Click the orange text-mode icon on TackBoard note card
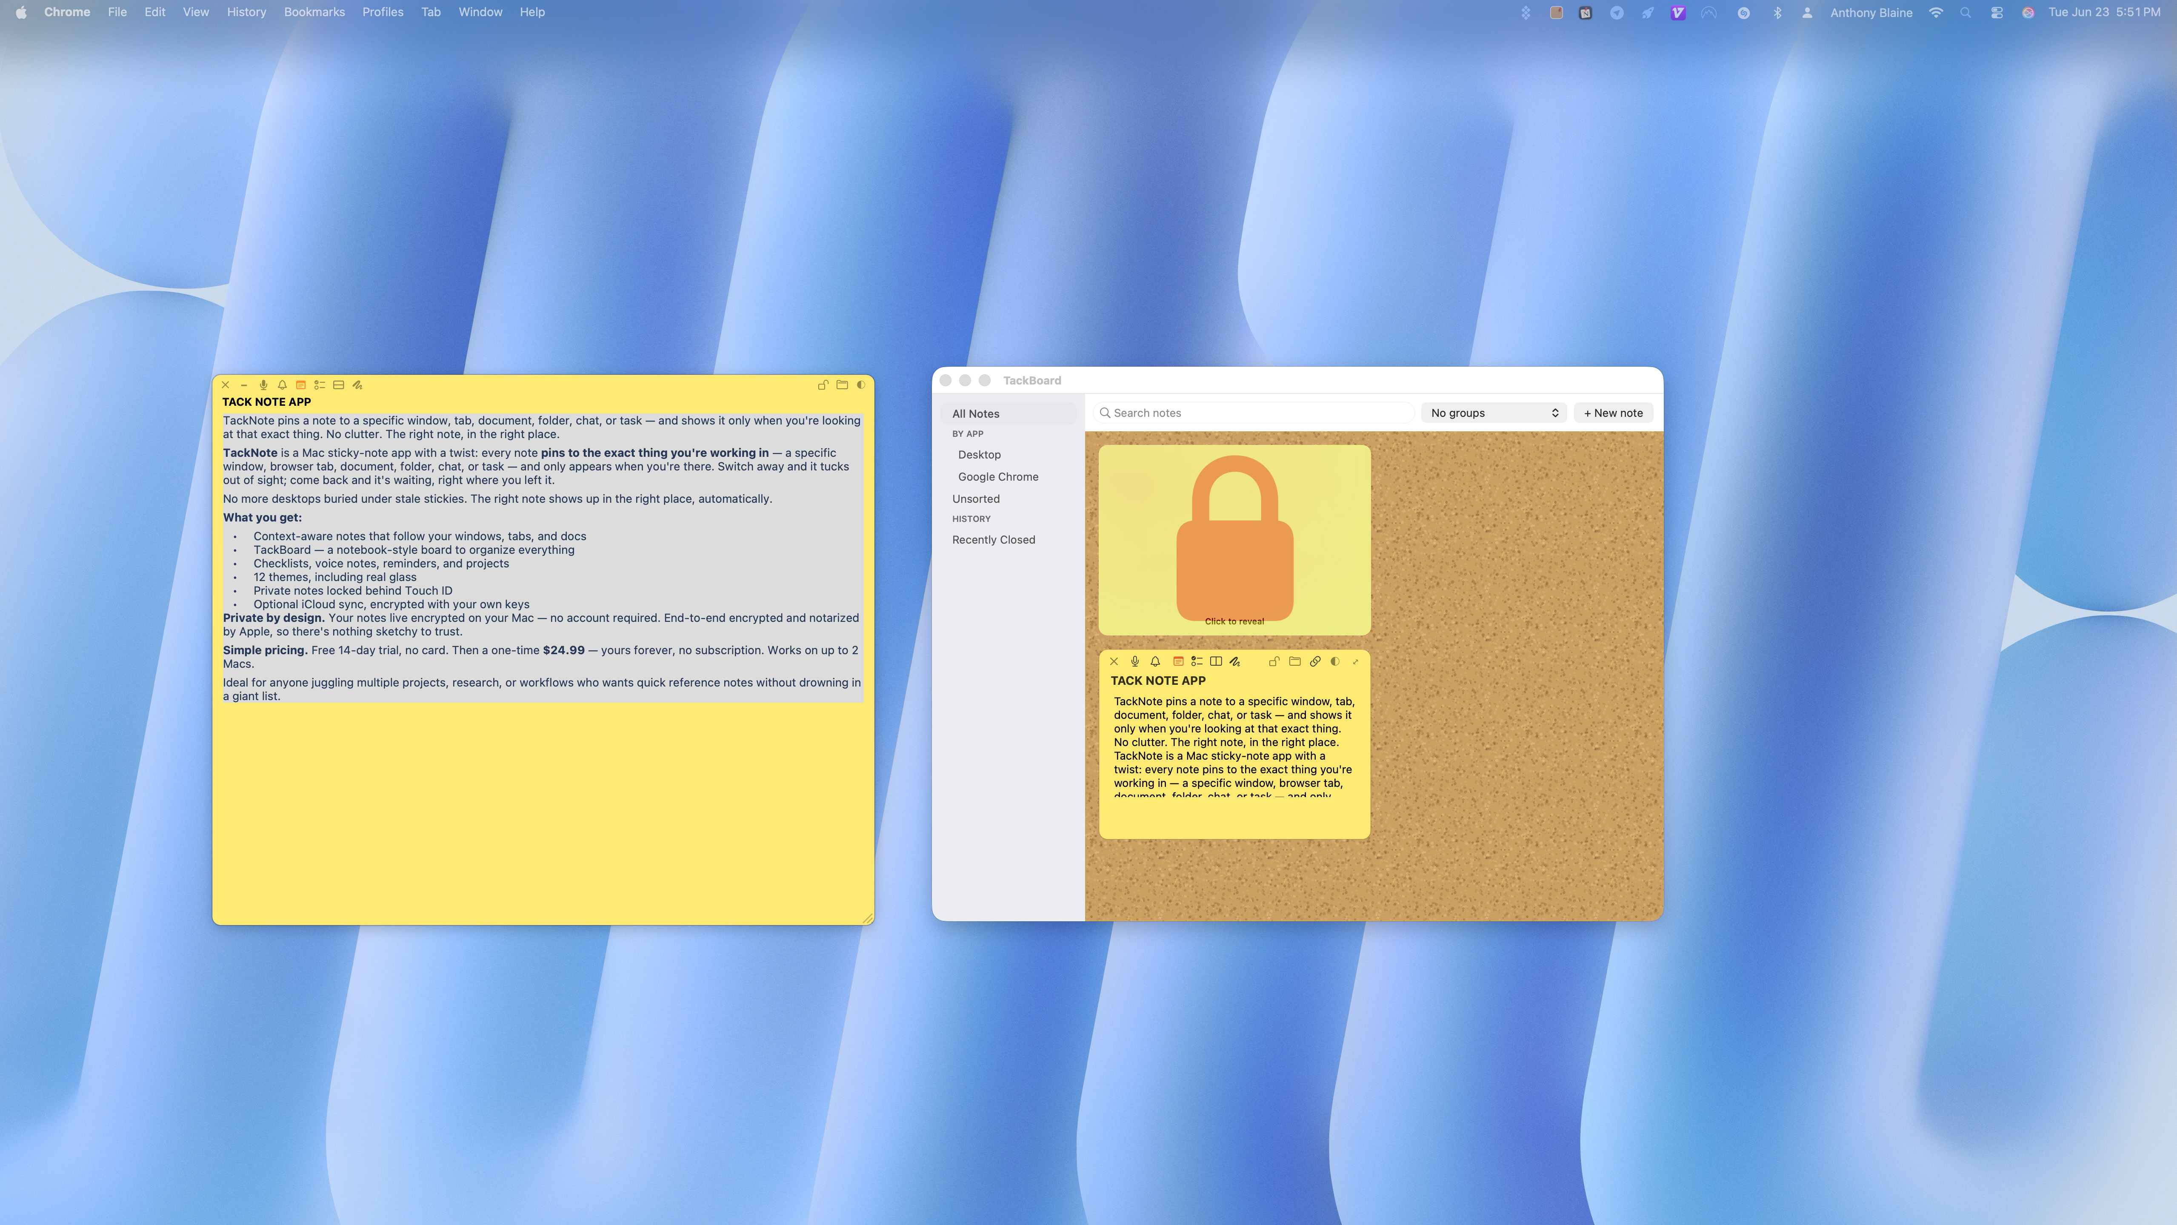This screenshot has height=1225, width=2177. [1178, 661]
